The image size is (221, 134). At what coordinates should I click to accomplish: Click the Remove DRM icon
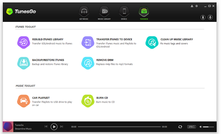click(88, 63)
